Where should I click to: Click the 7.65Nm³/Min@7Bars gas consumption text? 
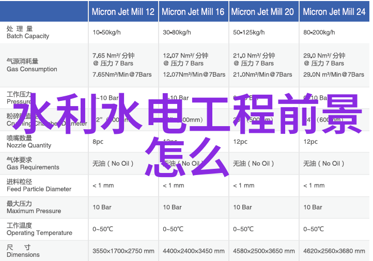(x=122, y=75)
